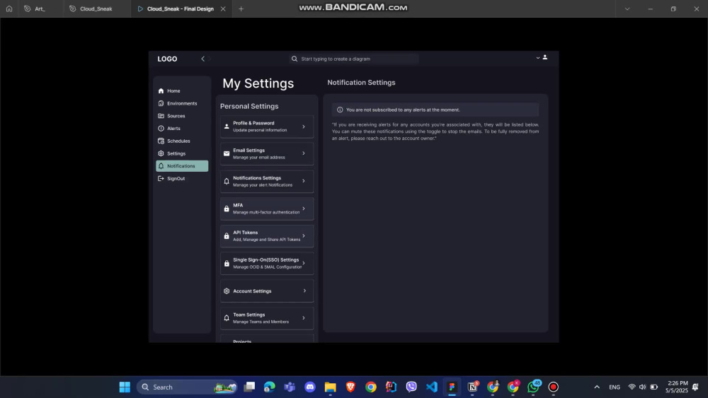Click the taskbar Search box
This screenshot has height=398, width=708.
[x=187, y=387]
